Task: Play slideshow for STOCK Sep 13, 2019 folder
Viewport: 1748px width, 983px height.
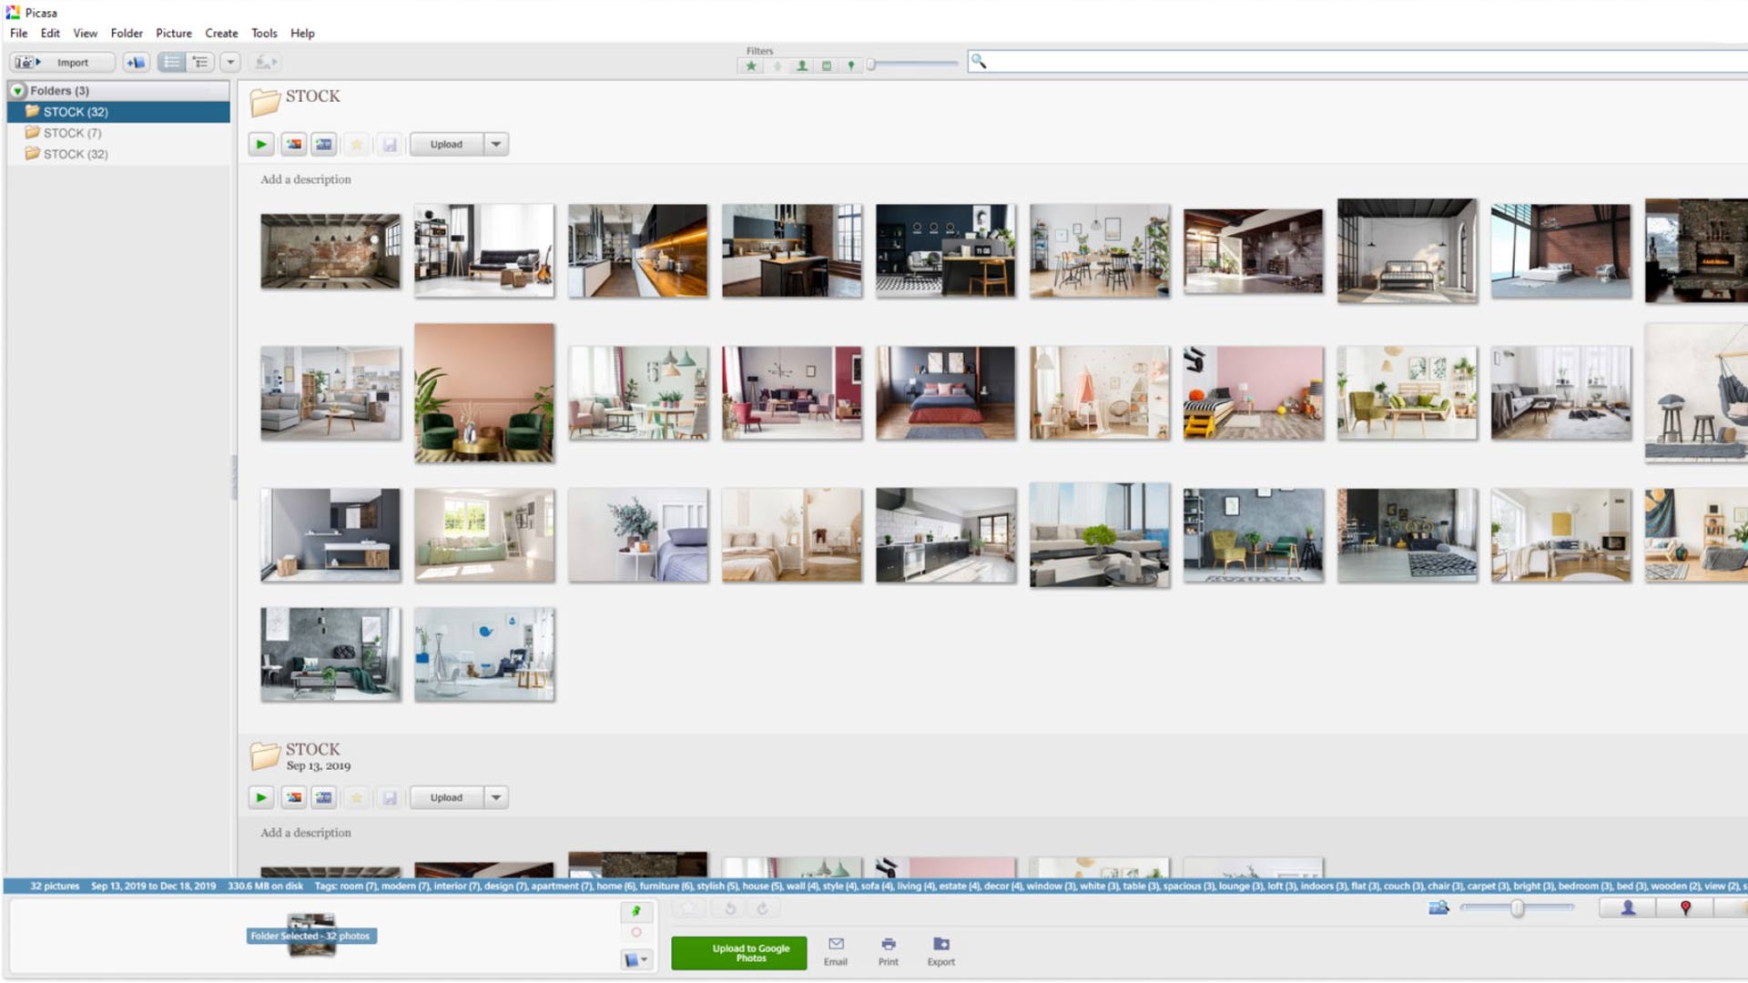Action: 261,797
